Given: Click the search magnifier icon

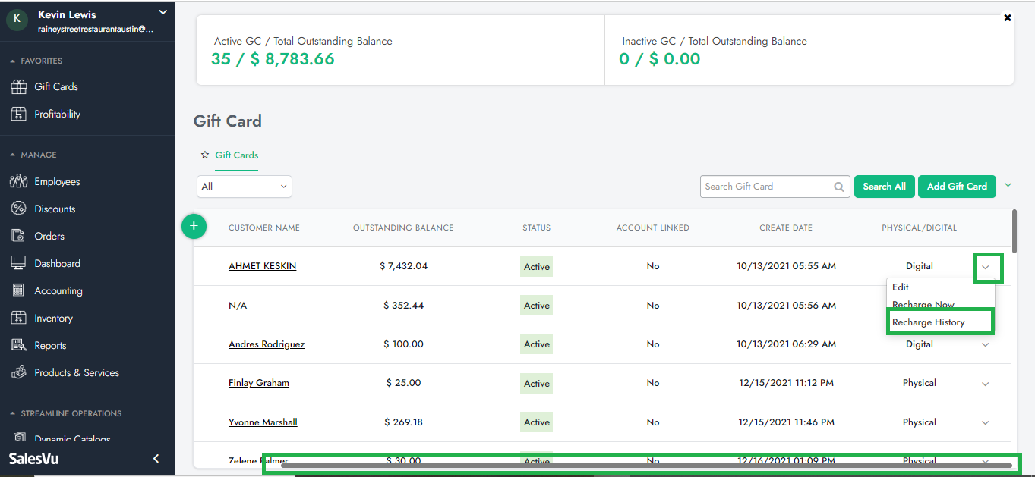Looking at the screenshot, I should 839,187.
